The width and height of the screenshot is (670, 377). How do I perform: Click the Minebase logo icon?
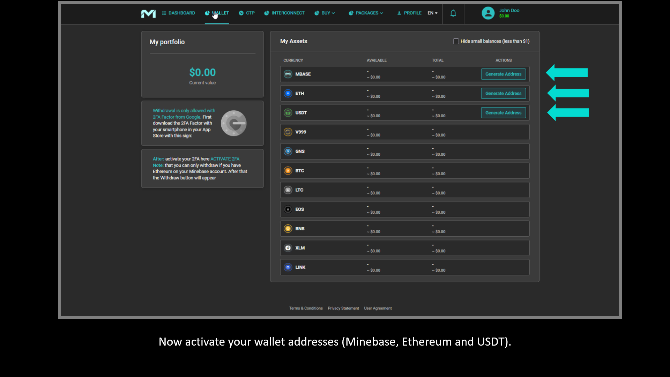pos(148,13)
